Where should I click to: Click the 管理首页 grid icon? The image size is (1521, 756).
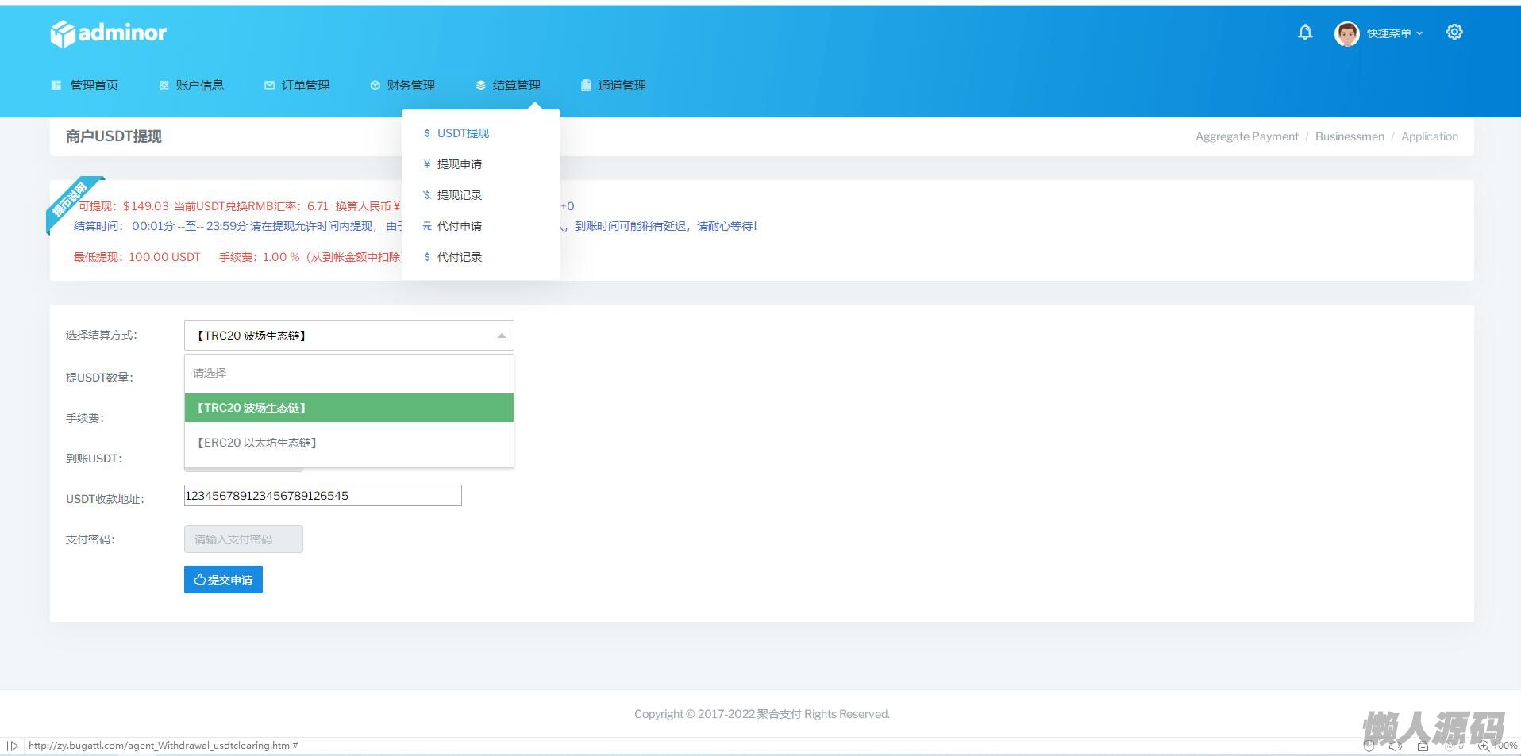56,86
